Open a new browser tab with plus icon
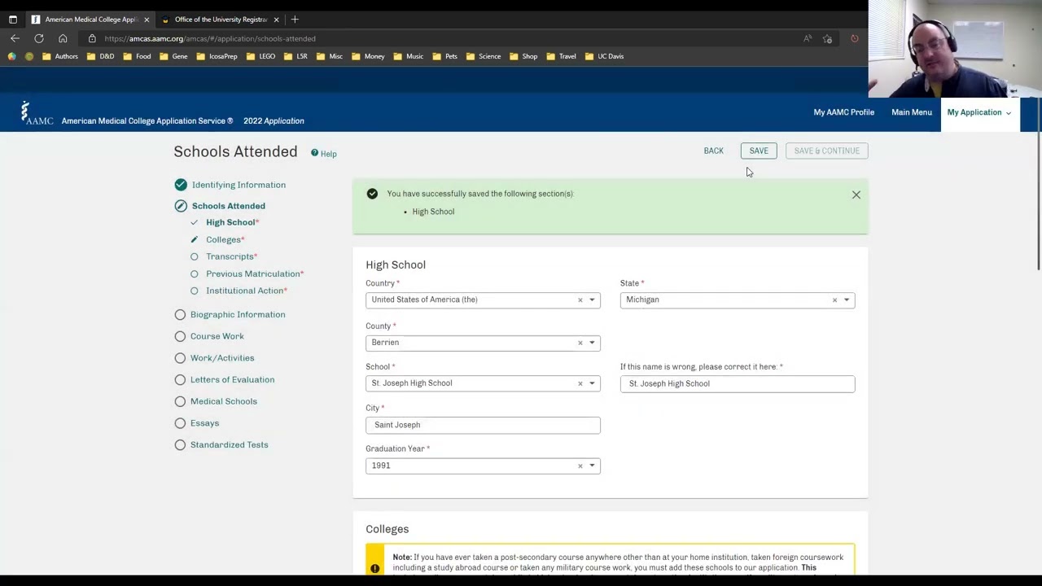 [x=295, y=19]
